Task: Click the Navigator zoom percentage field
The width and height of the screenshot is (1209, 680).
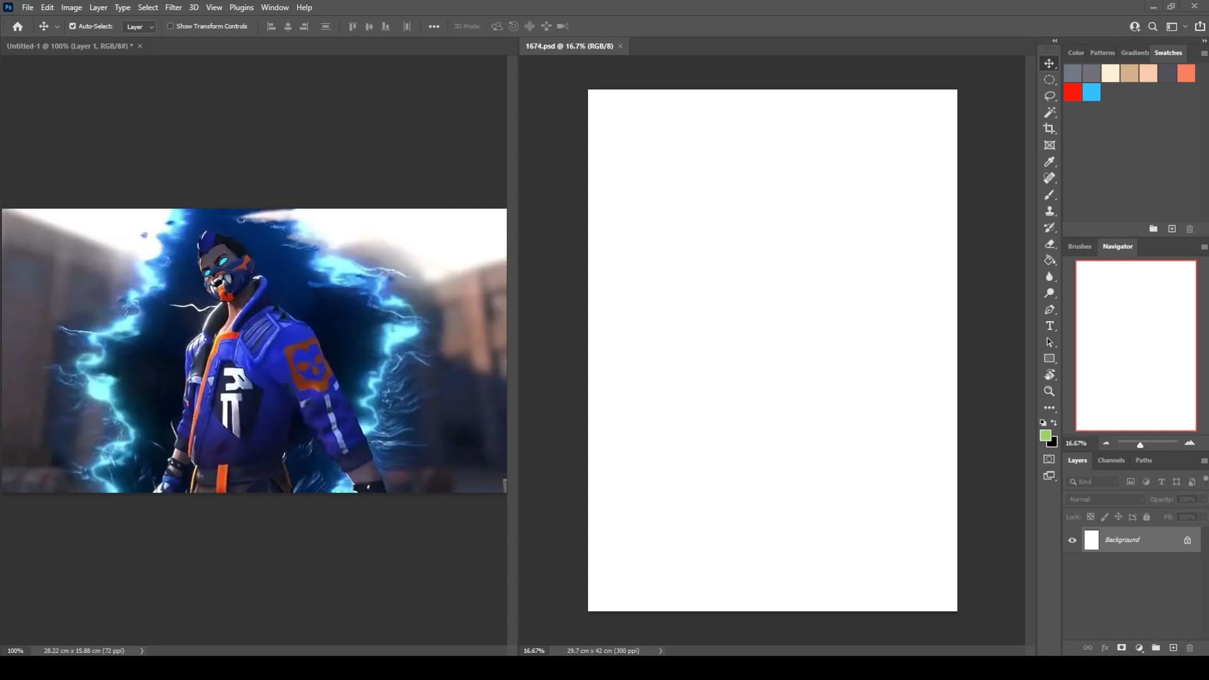Action: coord(1078,443)
